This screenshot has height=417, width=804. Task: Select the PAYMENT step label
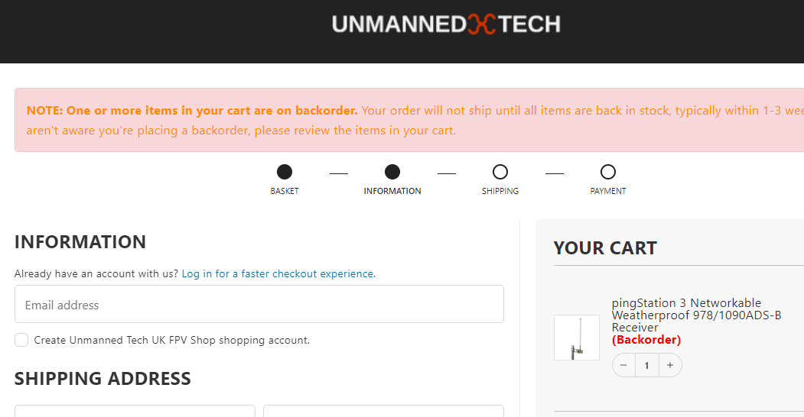(x=608, y=191)
